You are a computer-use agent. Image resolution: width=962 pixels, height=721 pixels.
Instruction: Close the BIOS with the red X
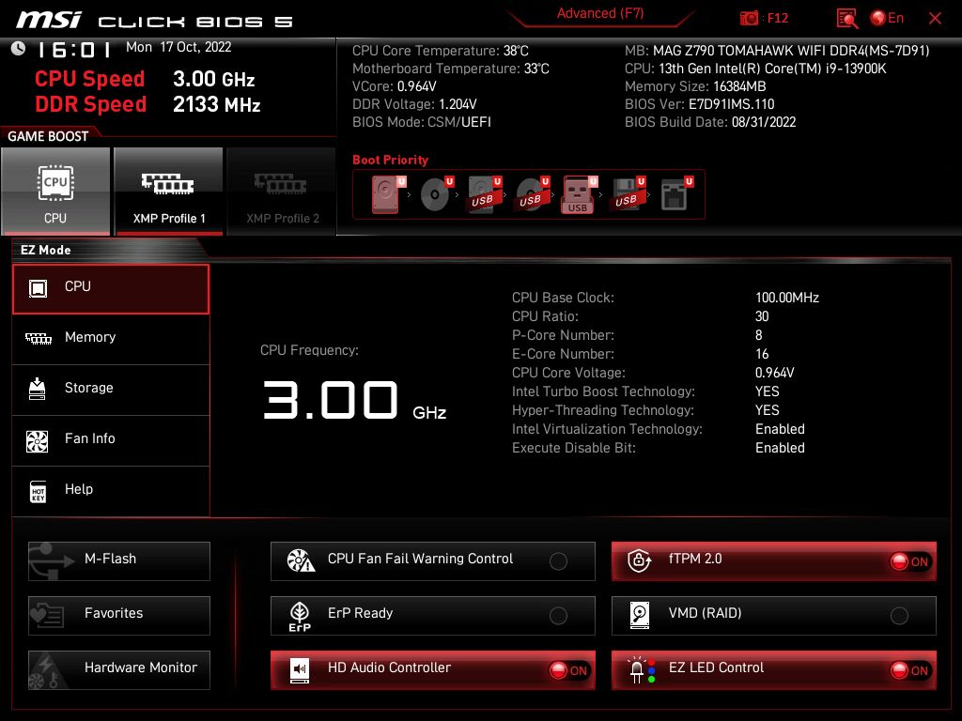click(x=935, y=19)
